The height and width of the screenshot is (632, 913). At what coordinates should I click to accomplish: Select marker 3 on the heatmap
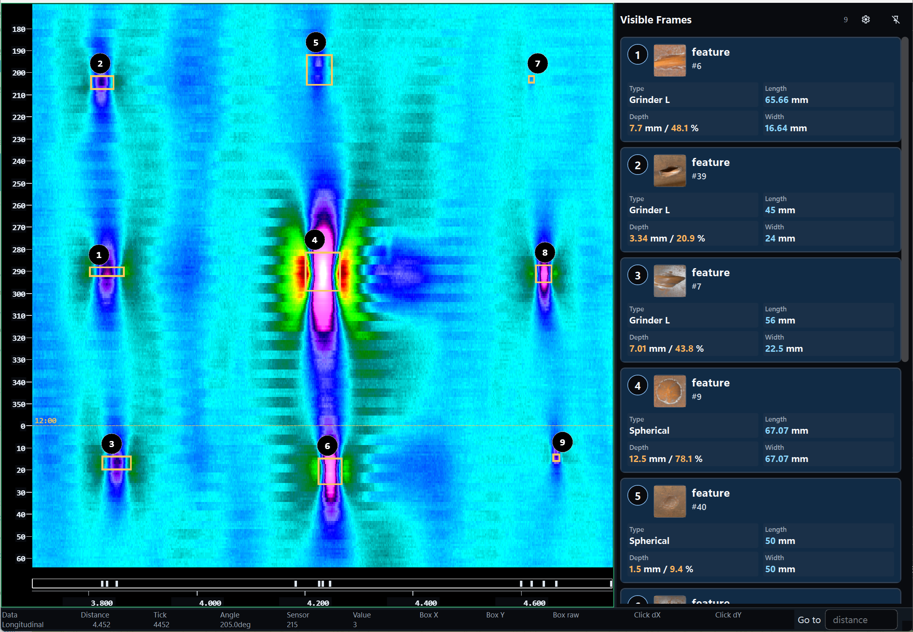coord(111,444)
